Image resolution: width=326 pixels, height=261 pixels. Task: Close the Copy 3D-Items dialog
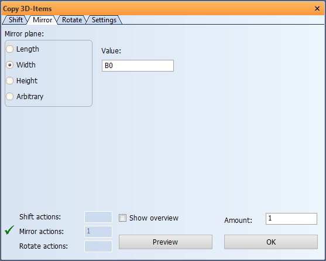click(x=317, y=9)
